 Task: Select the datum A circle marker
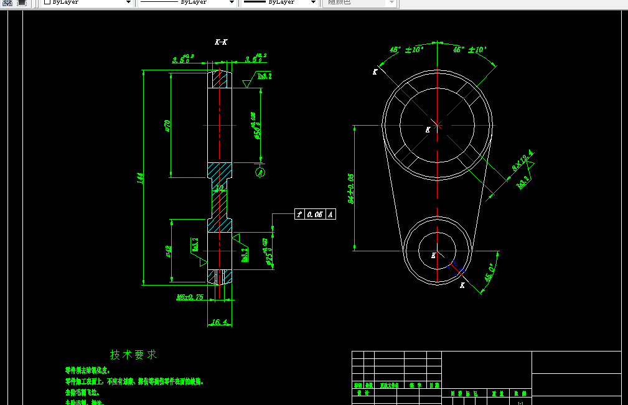[260, 172]
